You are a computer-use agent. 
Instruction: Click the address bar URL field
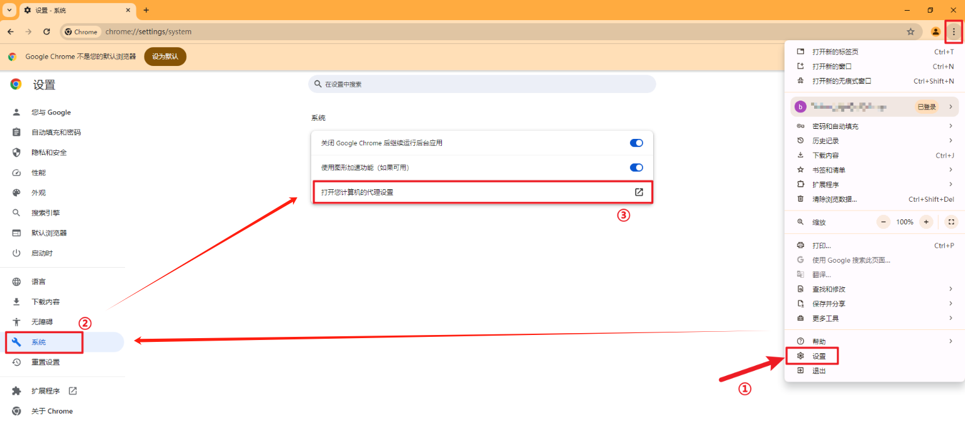(x=490, y=31)
